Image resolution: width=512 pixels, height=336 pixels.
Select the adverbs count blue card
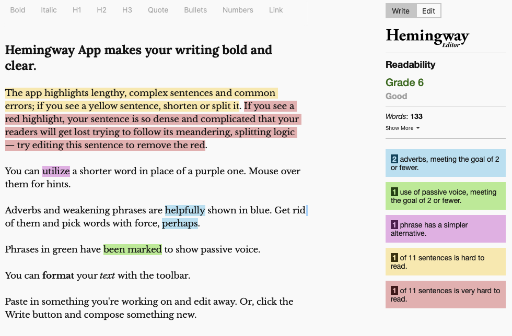(445, 163)
